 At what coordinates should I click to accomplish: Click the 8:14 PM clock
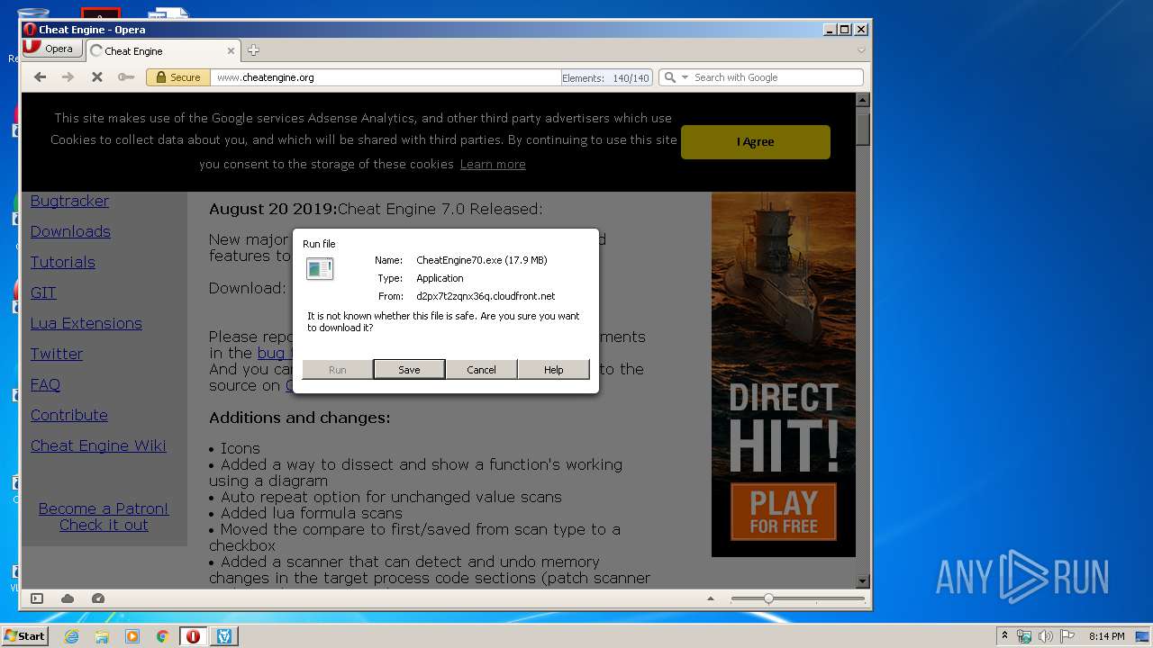tap(1106, 636)
